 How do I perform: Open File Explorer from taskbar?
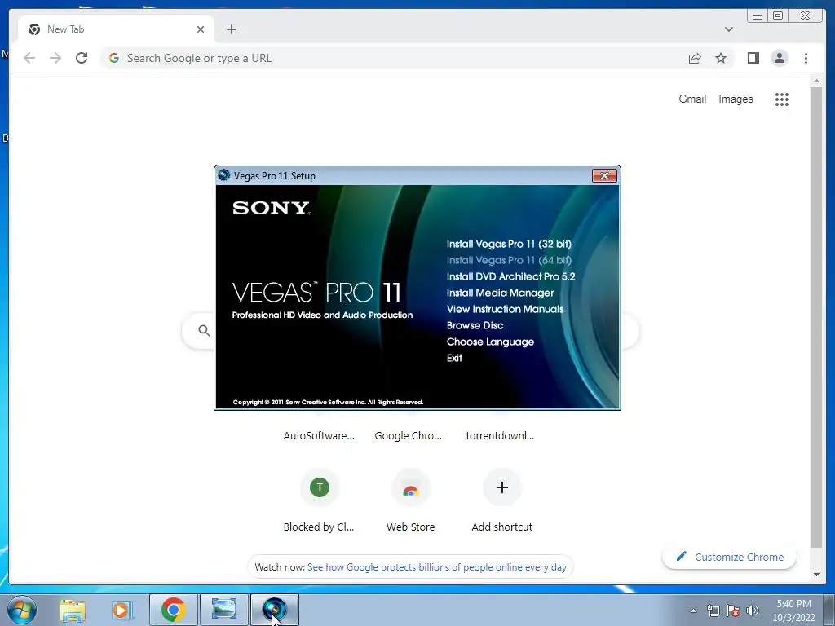[x=73, y=610]
